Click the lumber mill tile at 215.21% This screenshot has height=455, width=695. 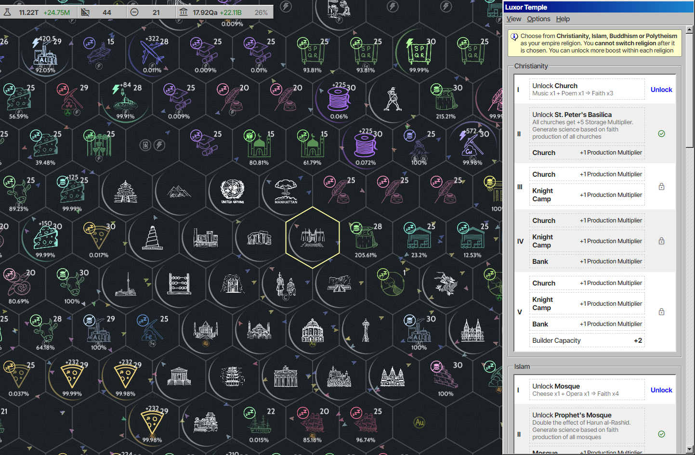tap(446, 99)
